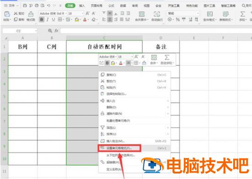Image resolution: width=252 pixels, height=179 pixels.
Task: Expand the Name Box dropdown showing C2
Action: point(36,31)
